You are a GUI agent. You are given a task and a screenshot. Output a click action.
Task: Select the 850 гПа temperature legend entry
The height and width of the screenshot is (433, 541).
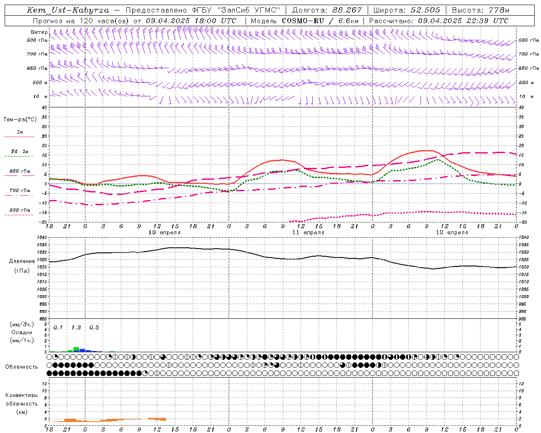(19, 171)
